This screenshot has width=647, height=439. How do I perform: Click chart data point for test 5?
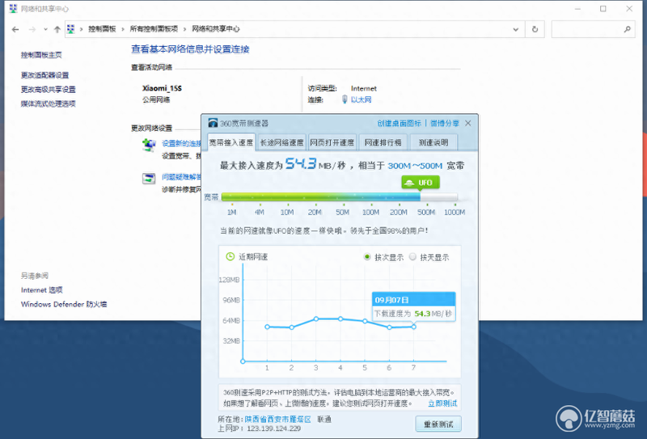click(365, 321)
